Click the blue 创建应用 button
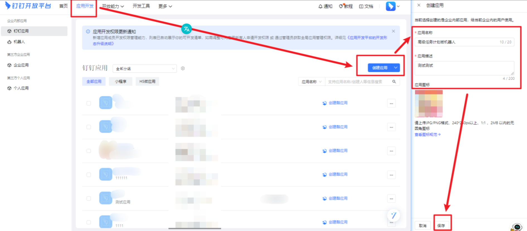The height and width of the screenshot is (231, 527). (x=380, y=68)
